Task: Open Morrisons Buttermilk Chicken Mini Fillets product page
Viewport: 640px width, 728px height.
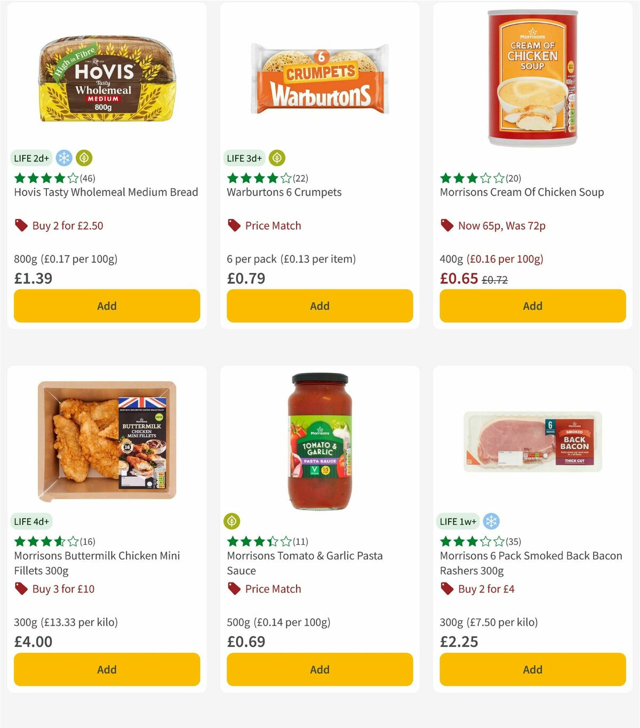Action: (x=97, y=563)
